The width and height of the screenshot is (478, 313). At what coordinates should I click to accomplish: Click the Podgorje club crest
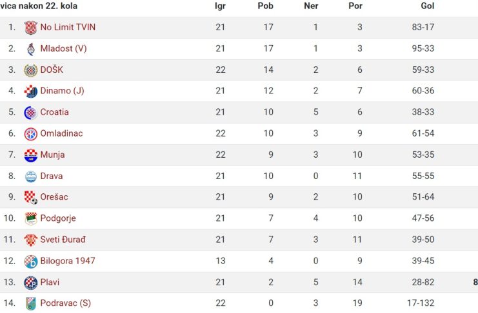(31, 219)
